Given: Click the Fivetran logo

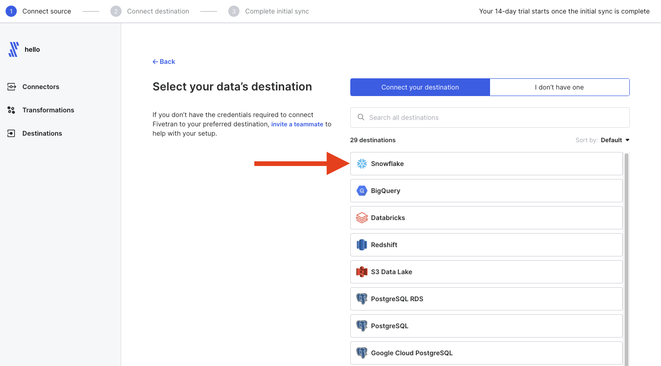Looking at the screenshot, I should (14, 49).
